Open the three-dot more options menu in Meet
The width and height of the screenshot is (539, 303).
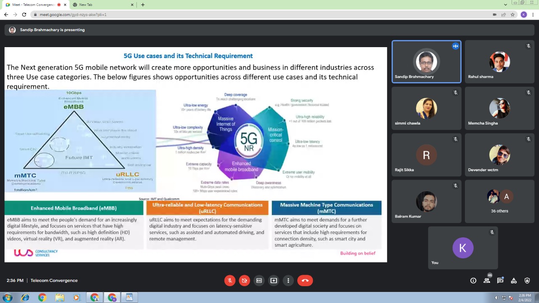click(x=288, y=281)
